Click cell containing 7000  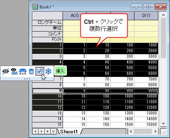(x=146, y=79)
